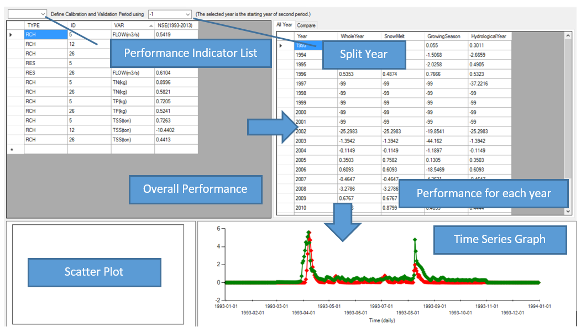Select NSE value 0.4413
Image resolution: width=581 pixels, height=332 pixels.
[176, 140]
